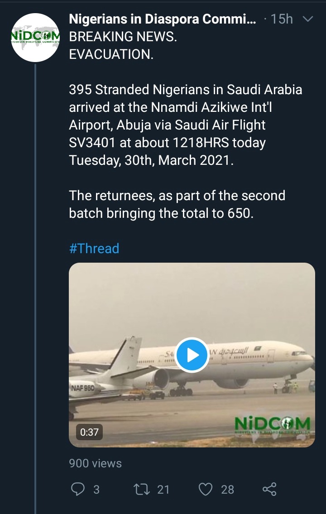Tap the retweet arrows icon
Viewport: 326px width, 514px height.
pyautogui.click(x=142, y=490)
